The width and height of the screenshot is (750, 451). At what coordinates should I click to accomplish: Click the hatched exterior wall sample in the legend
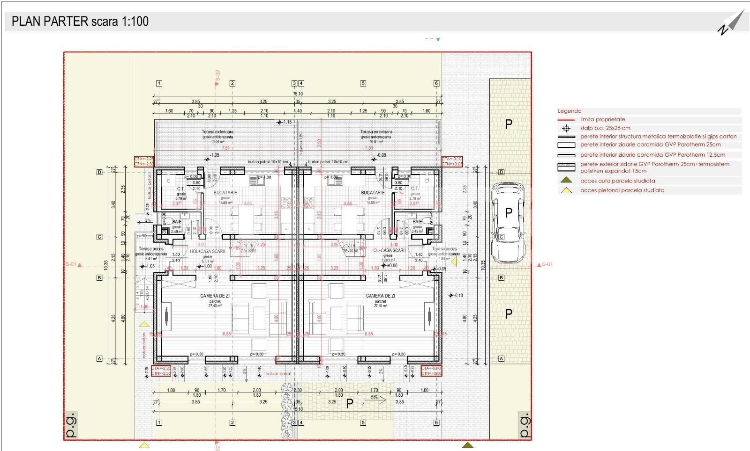pos(566,167)
